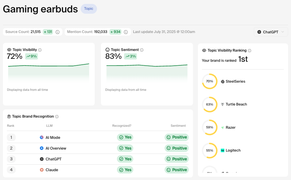291x180 pixels.
Task: Click the SteelSeries 70% progress ring
Action: click(x=210, y=81)
